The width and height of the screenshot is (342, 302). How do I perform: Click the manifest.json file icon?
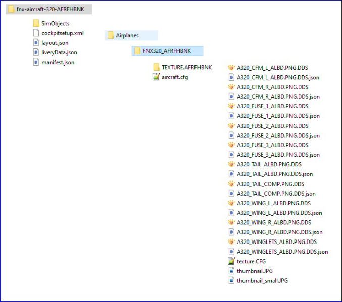click(x=36, y=62)
